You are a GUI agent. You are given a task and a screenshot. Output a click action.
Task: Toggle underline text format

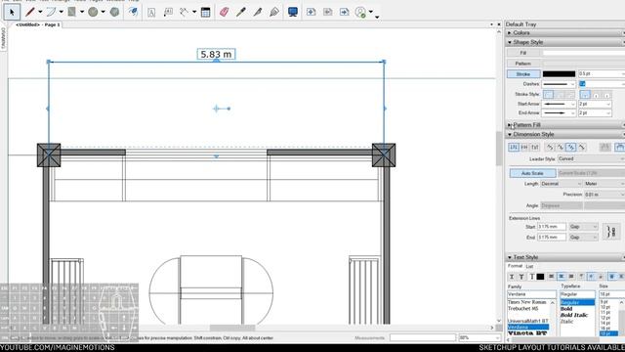point(512,277)
